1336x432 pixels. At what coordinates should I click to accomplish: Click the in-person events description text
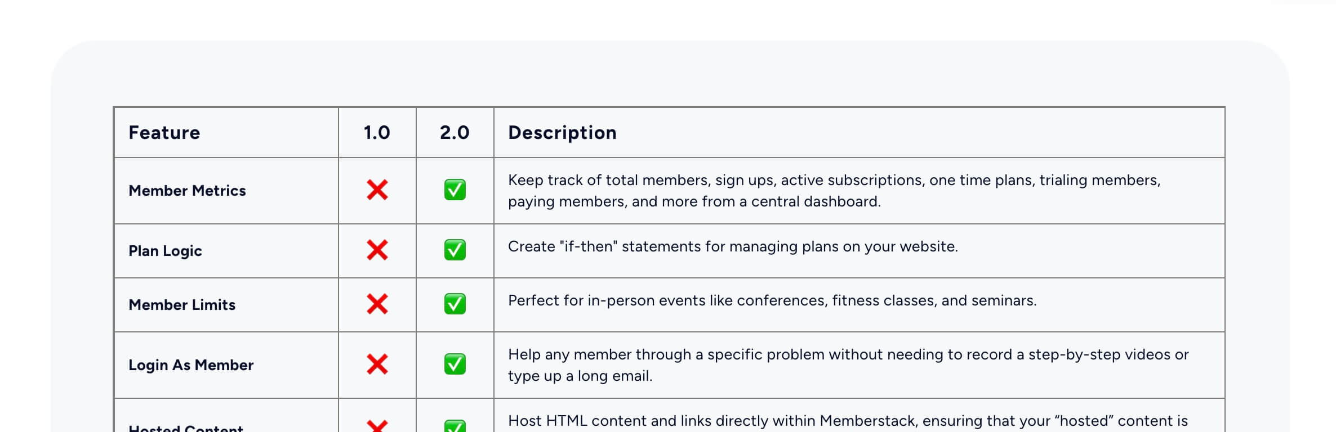pyautogui.click(x=772, y=301)
